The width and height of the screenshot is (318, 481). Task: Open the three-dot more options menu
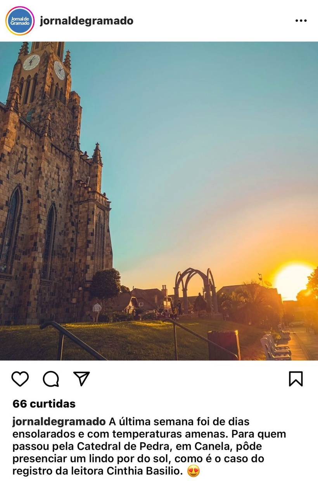pos(301,21)
